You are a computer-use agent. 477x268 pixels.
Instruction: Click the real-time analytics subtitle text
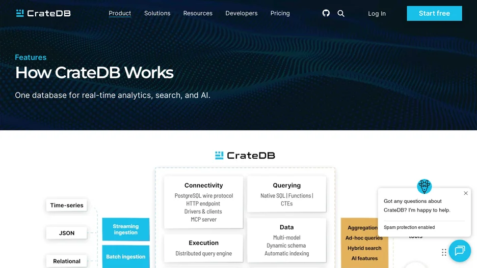(x=113, y=95)
